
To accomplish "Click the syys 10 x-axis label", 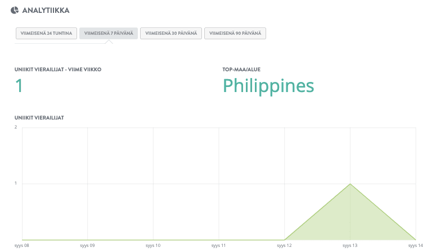I will coord(153,245).
